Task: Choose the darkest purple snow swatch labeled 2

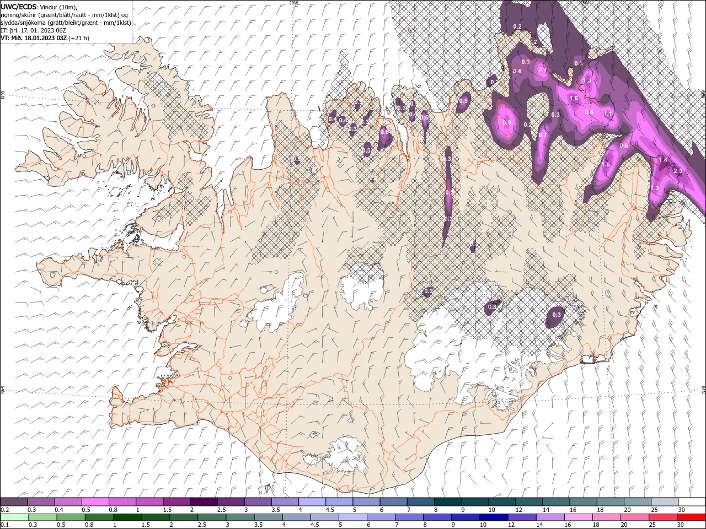Action: click(x=204, y=502)
